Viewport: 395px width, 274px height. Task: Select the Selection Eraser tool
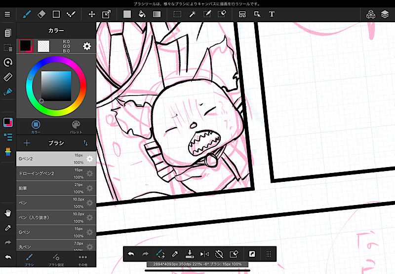222,14
